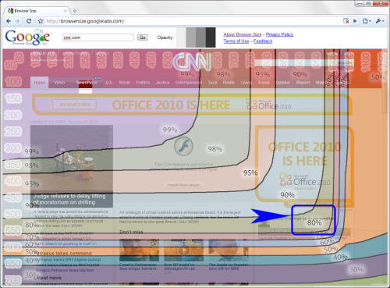Open the wrench tools menu
The width and height of the screenshot is (390, 288).
pyautogui.click(x=380, y=21)
